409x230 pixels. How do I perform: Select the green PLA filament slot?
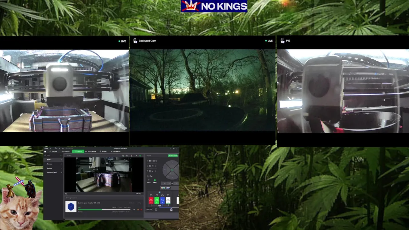point(157,201)
